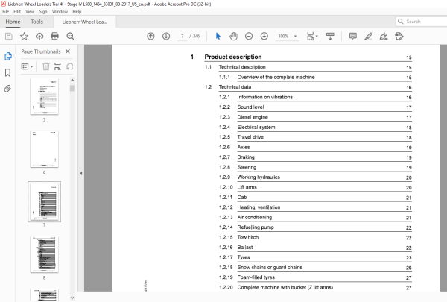Click the Technical data entry
This screenshot has width=447, height=302.
235,87
